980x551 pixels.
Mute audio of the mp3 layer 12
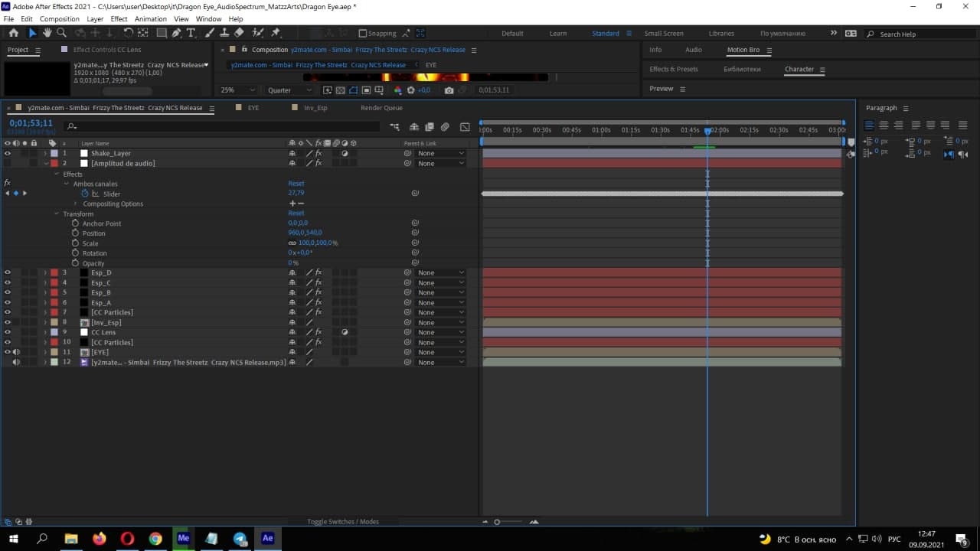pos(16,362)
